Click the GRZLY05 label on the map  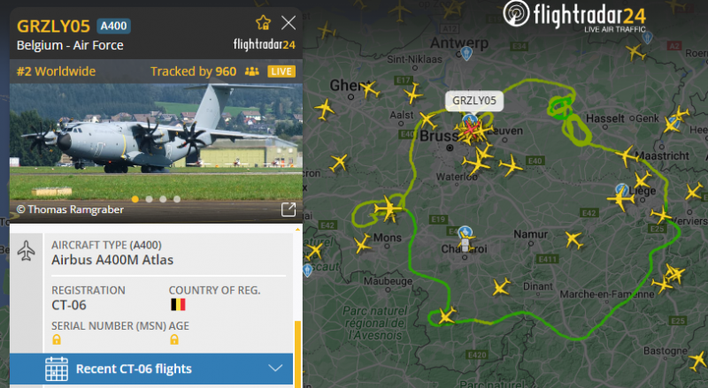[474, 101]
